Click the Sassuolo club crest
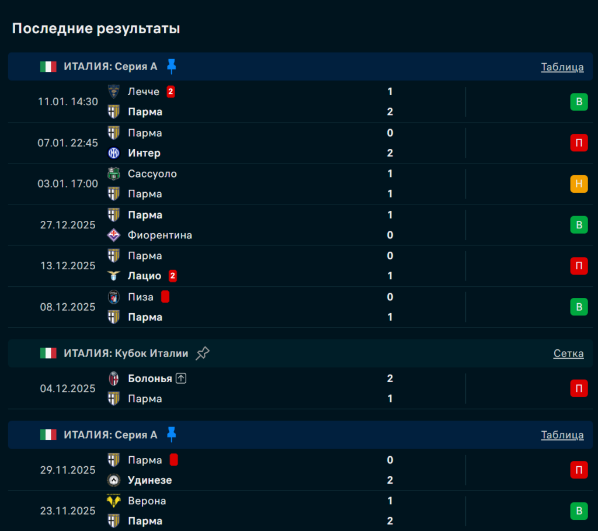This screenshot has height=531, width=598. (x=113, y=173)
